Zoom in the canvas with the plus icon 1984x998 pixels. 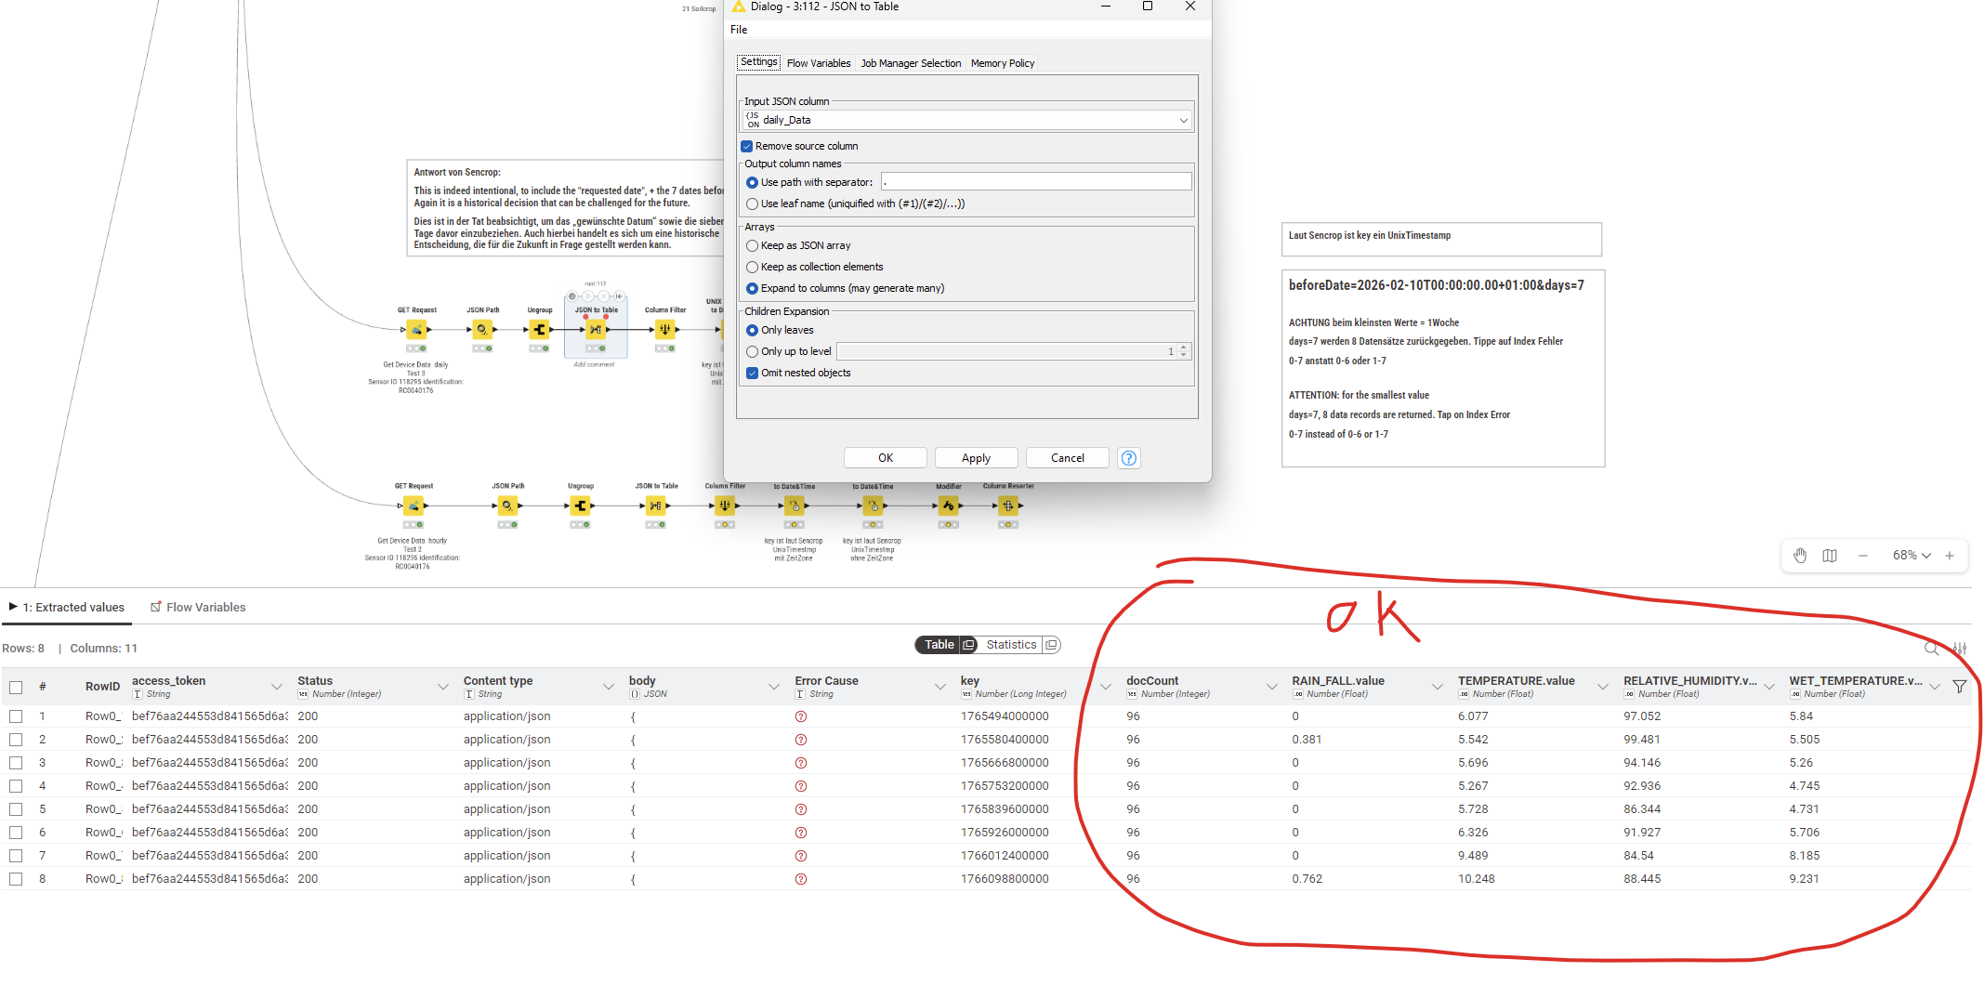(1950, 556)
